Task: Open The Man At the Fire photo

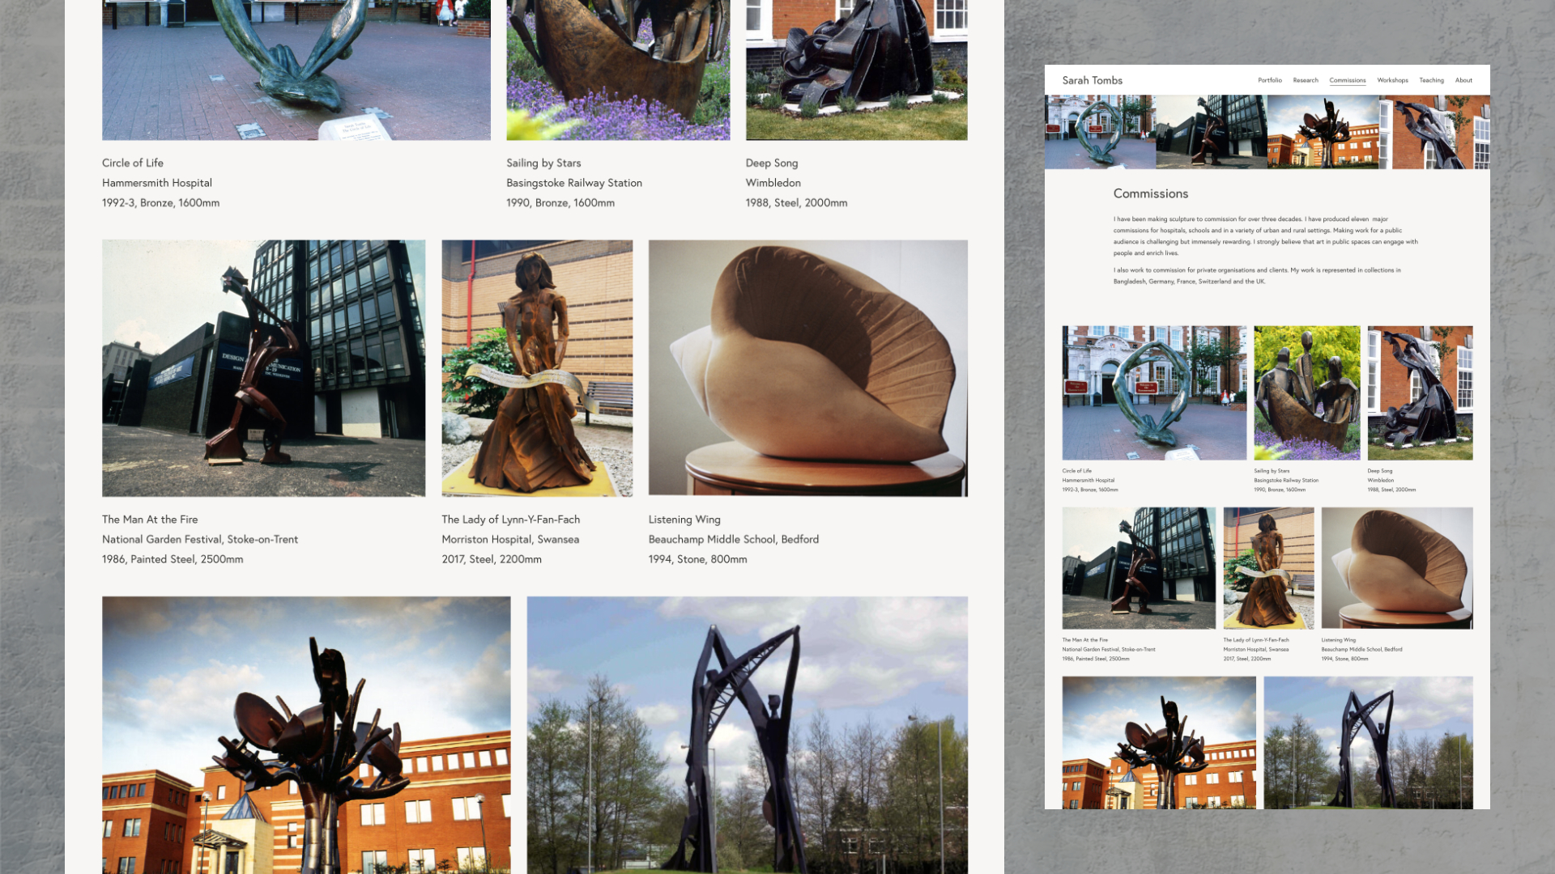Action: pos(1139,568)
